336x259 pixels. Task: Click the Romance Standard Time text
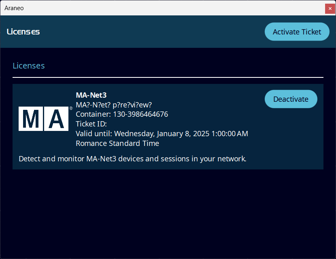click(x=117, y=143)
